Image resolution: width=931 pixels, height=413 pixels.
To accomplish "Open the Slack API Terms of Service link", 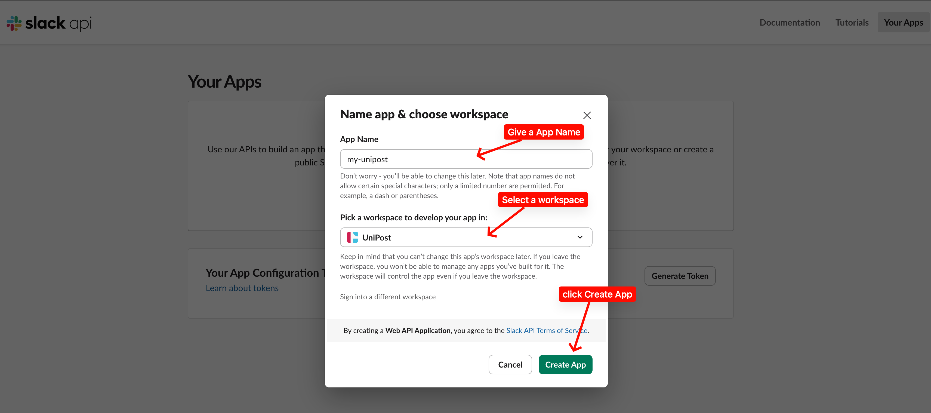I will coord(547,330).
